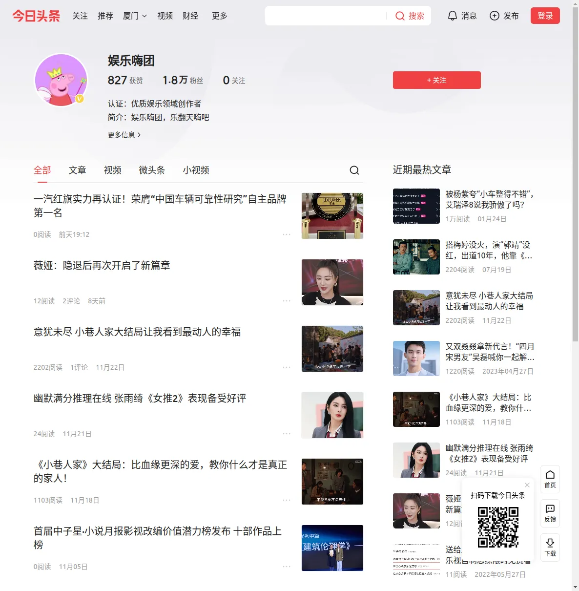Open the 更多 navigation menu
Image resolution: width=579 pixels, height=591 pixels.
pos(220,16)
